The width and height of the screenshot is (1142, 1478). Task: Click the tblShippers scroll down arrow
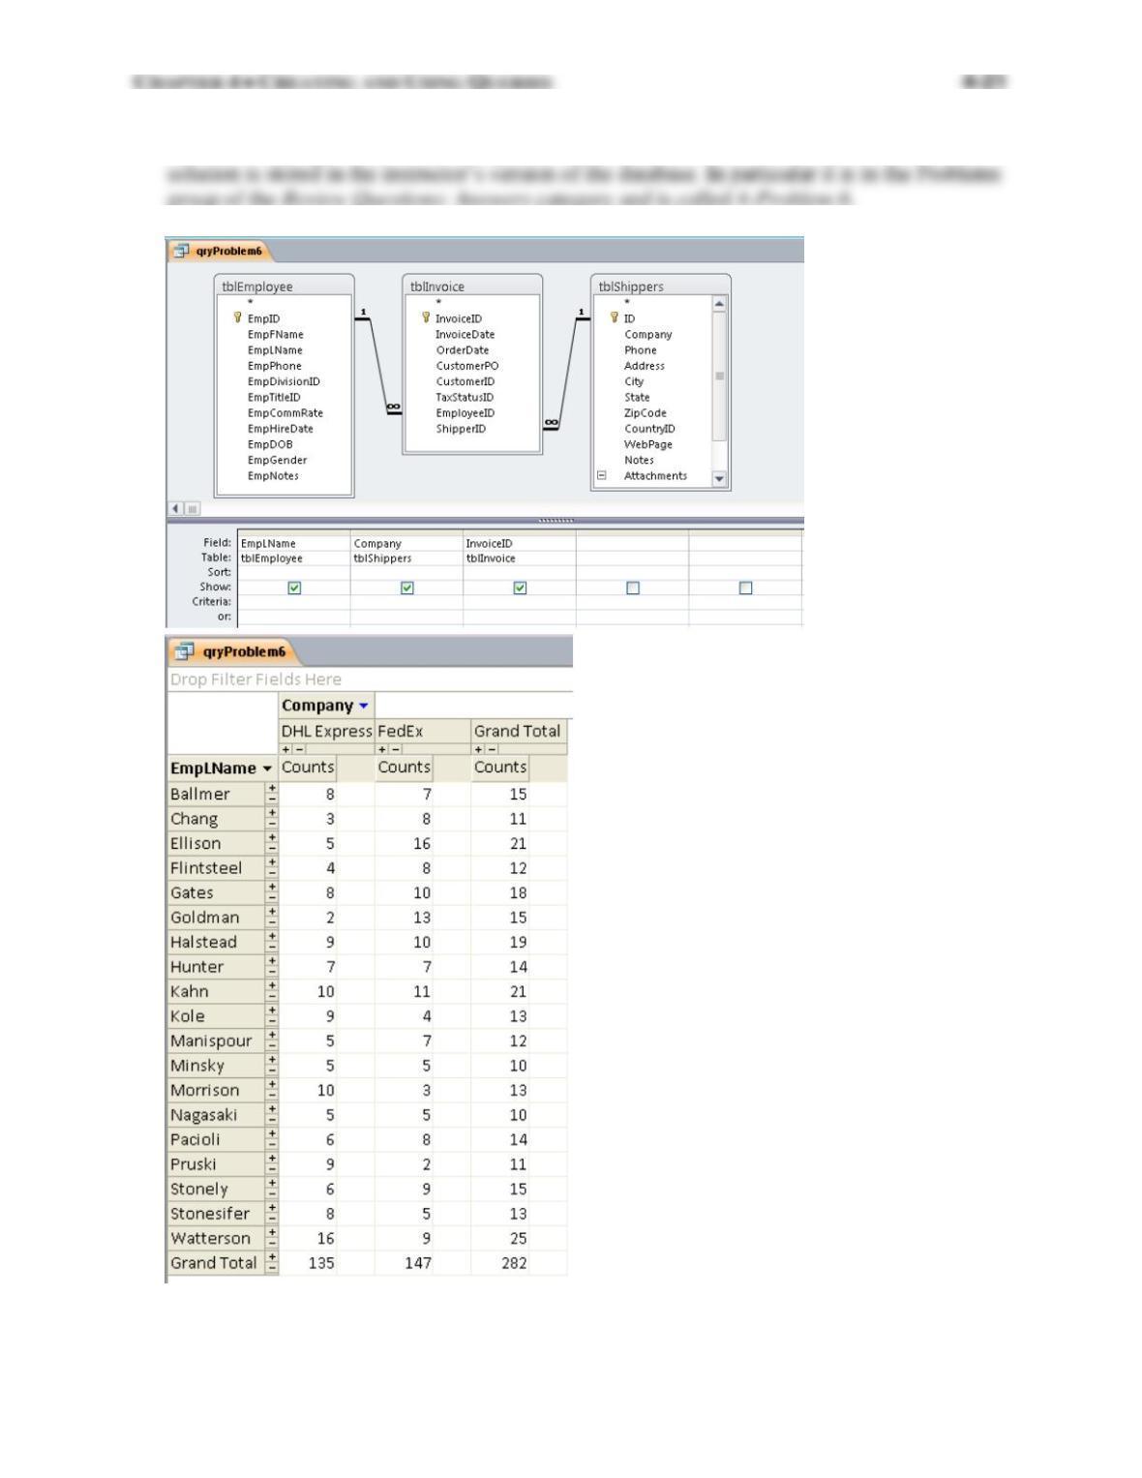(719, 478)
